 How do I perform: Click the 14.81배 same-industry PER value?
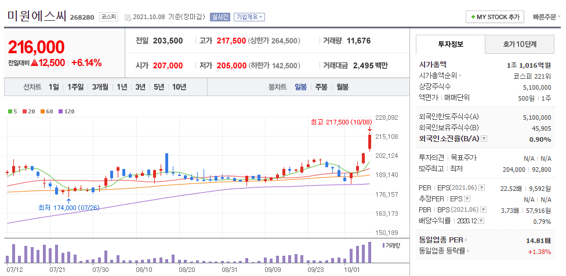click(538, 240)
